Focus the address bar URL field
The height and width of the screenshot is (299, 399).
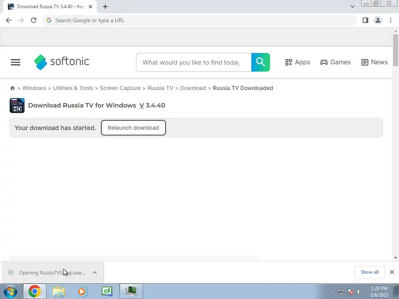click(x=200, y=20)
